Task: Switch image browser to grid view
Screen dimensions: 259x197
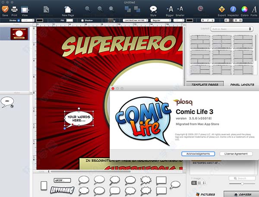Action: pos(194,183)
